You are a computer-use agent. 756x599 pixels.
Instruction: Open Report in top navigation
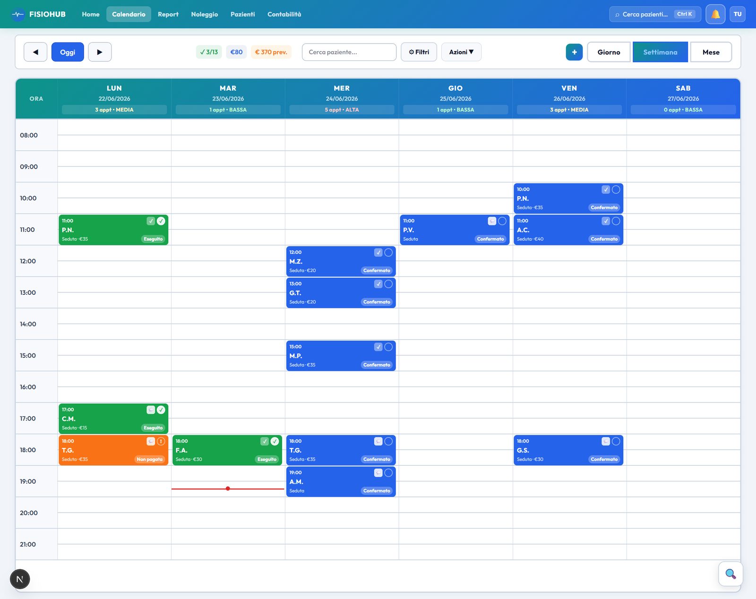[168, 14]
